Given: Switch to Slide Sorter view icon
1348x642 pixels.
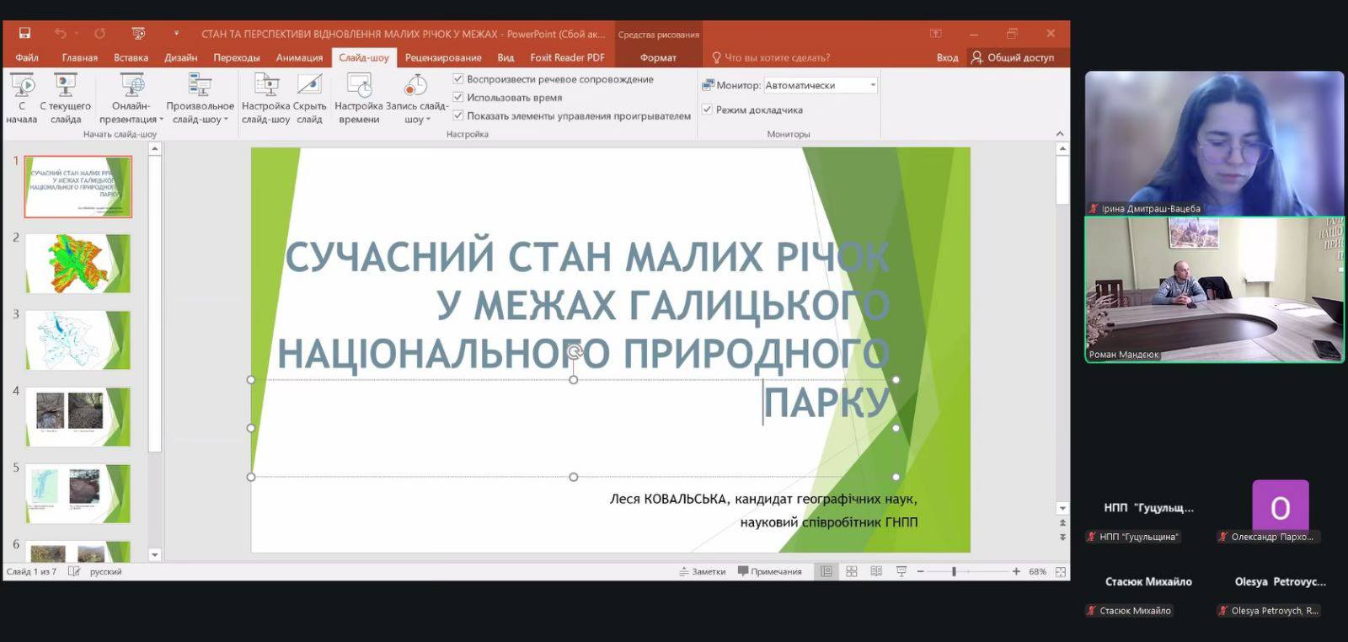Looking at the screenshot, I should [x=852, y=571].
